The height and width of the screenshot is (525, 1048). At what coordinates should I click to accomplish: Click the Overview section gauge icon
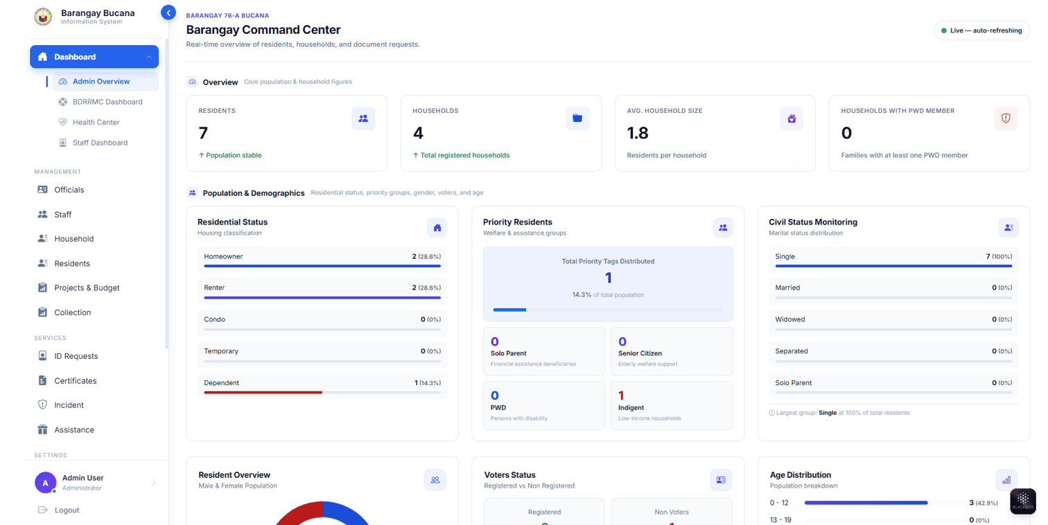pos(193,82)
